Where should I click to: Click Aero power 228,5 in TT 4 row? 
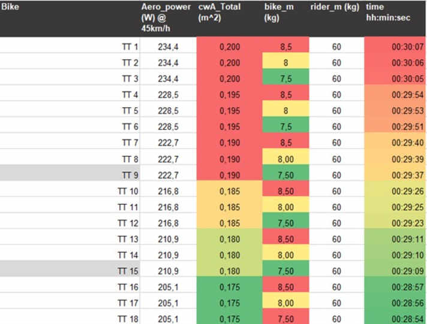click(167, 95)
